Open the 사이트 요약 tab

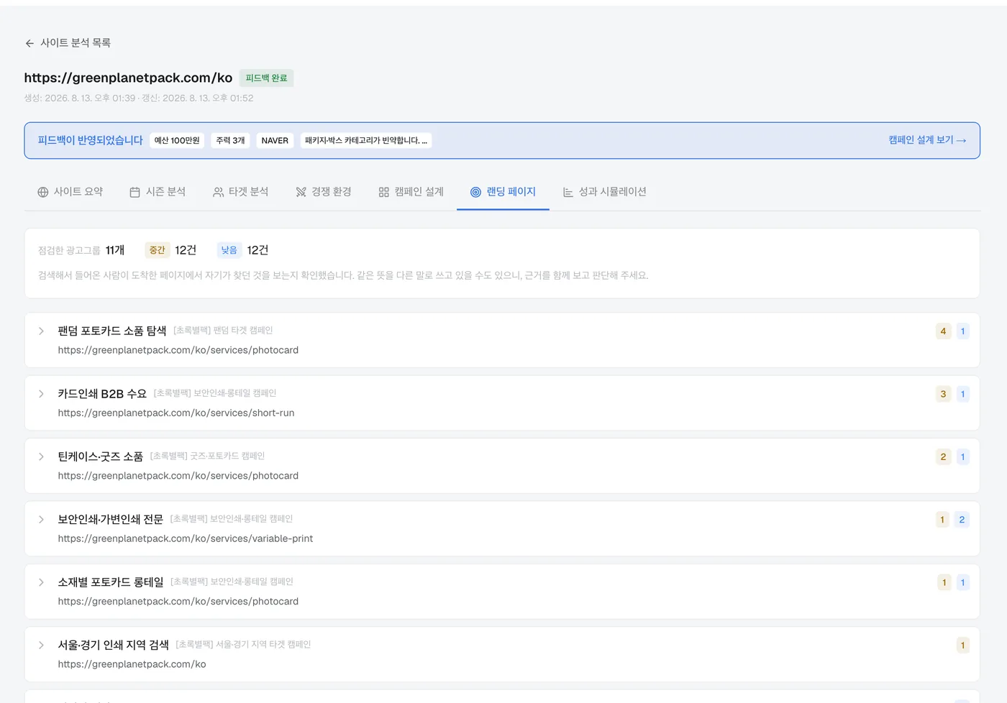(70, 192)
